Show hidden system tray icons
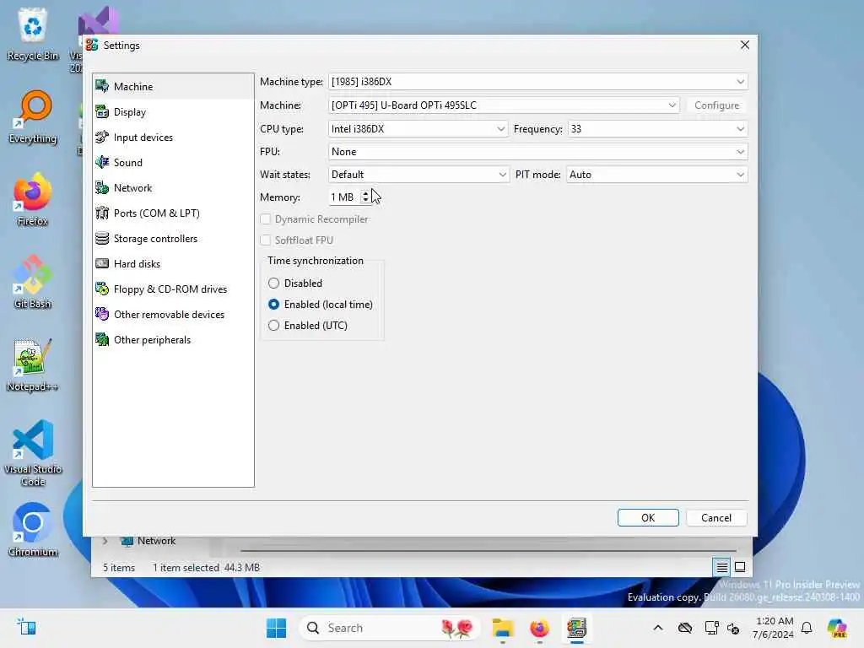 pyautogui.click(x=658, y=628)
